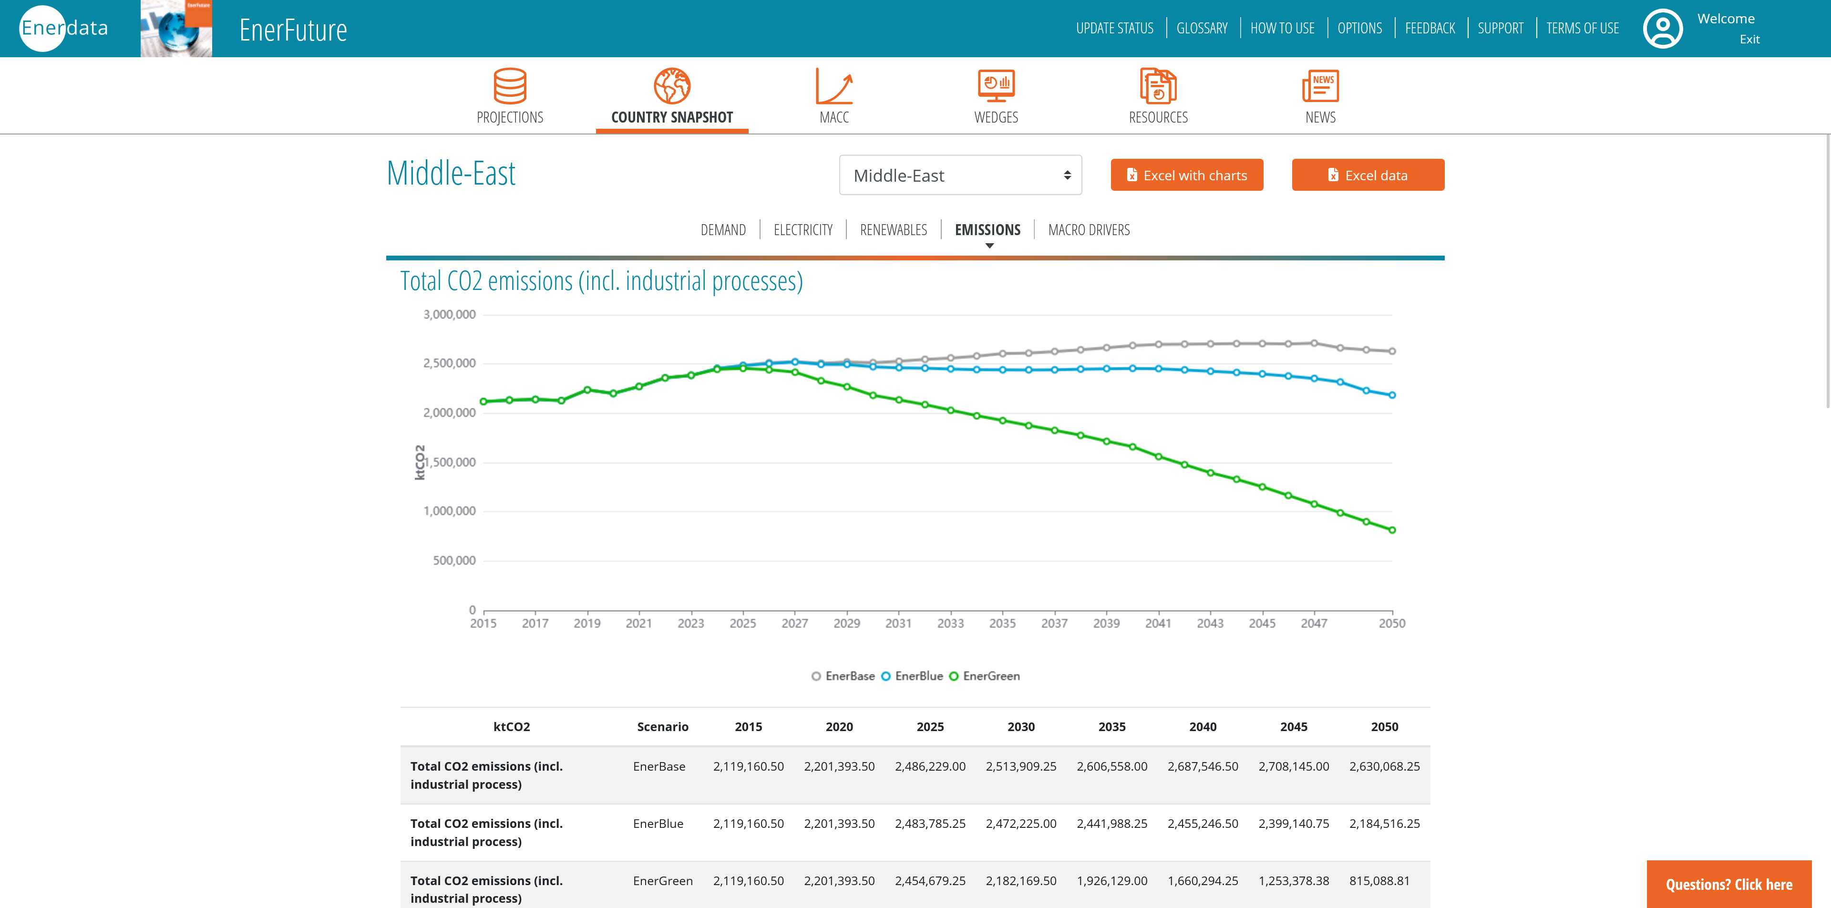Open the Support link

(1501, 29)
